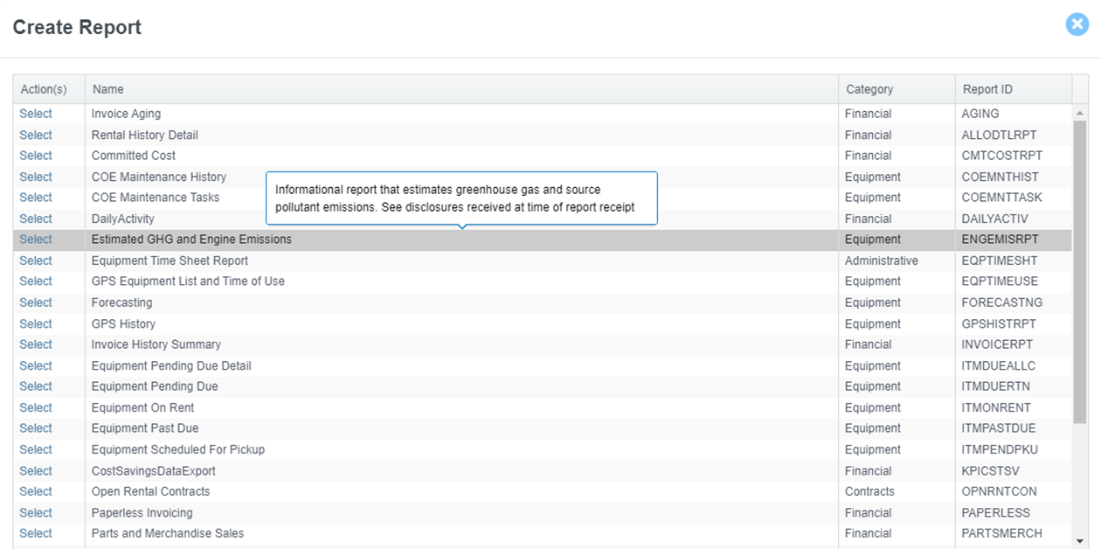
Task: Select the Rental History Detail report
Action: [x=36, y=135]
